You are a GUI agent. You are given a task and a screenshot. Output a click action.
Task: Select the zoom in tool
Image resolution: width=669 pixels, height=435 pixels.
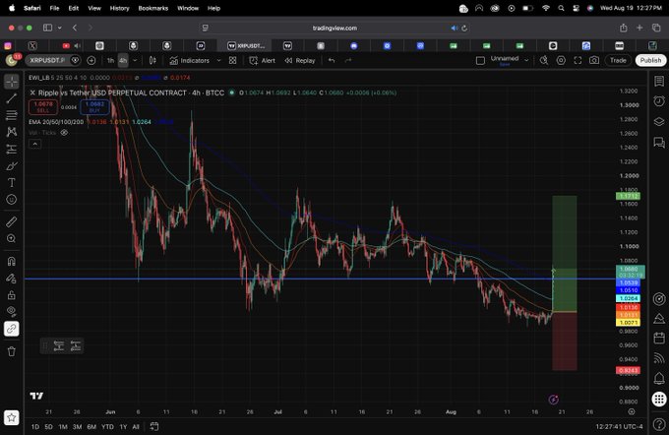(12, 238)
